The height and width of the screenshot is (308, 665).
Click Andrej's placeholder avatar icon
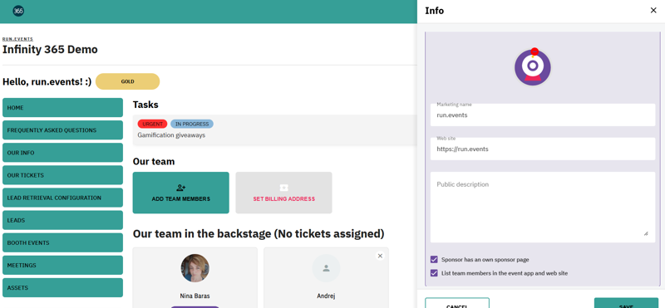[326, 268]
